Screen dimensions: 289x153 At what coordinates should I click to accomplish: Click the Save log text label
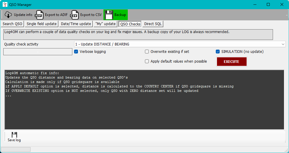click(x=14, y=140)
